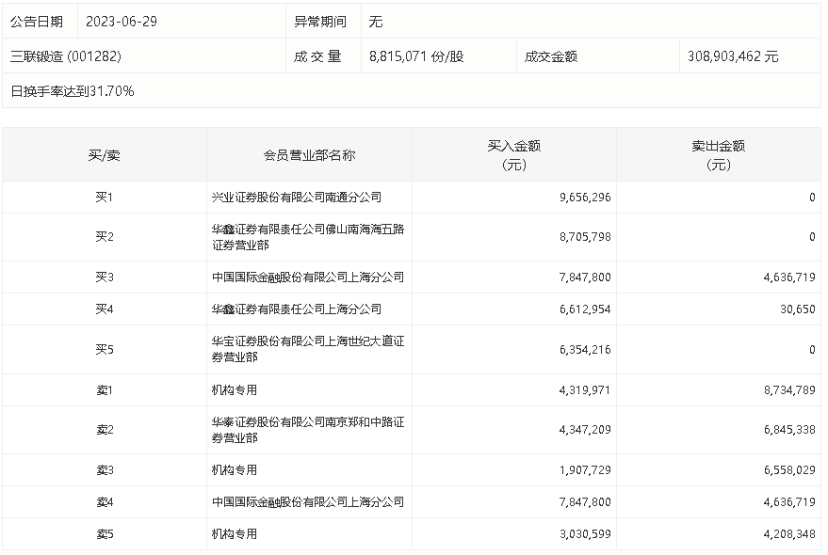Click the 会员营业部名称 column header

(310, 155)
